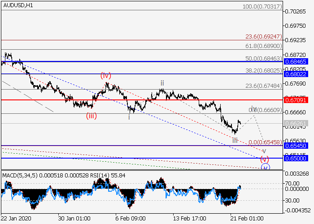Click the 100.0(0.70317) Fibonacci label
314x224 pixels.
point(262,7)
